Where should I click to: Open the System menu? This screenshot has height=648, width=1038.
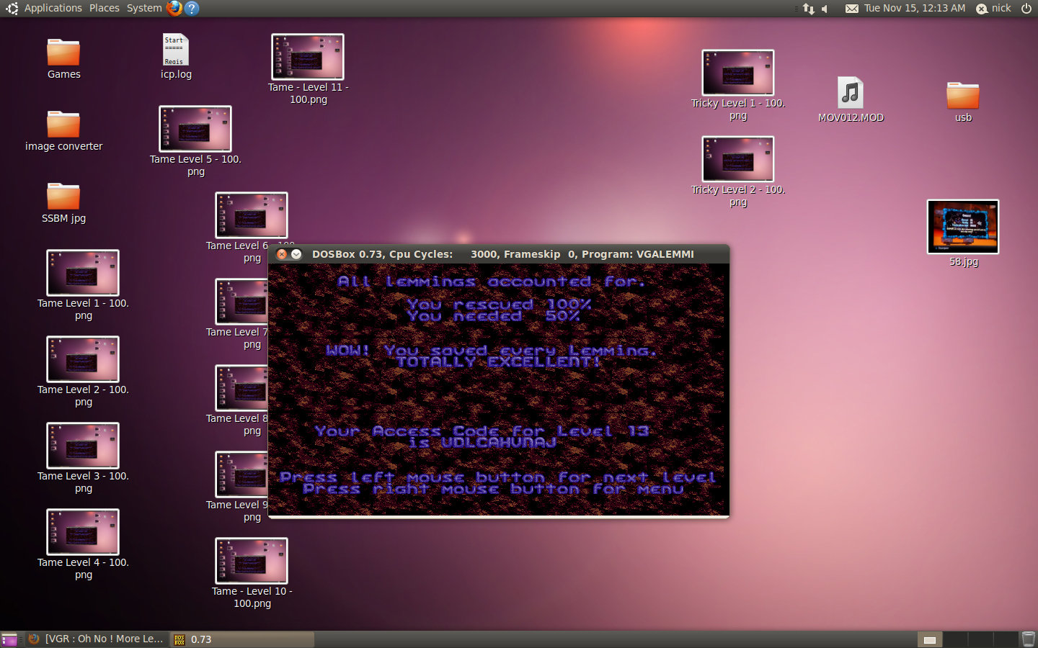pos(144,8)
